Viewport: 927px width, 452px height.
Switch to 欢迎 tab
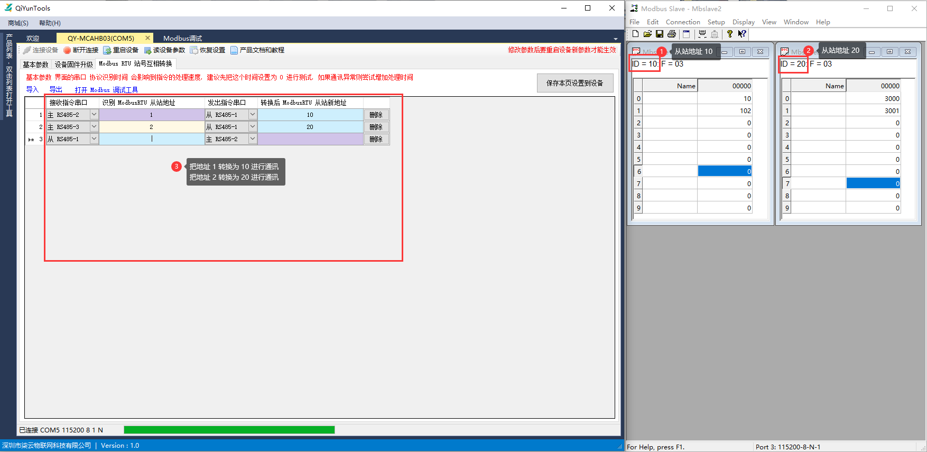pos(33,39)
